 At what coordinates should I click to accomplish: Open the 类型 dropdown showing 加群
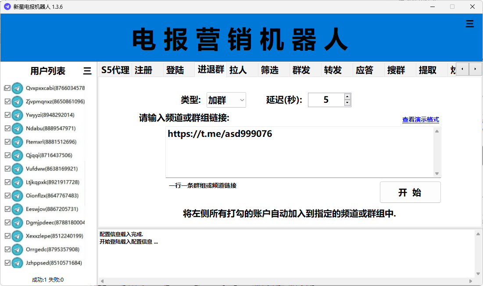click(x=226, y=100)
